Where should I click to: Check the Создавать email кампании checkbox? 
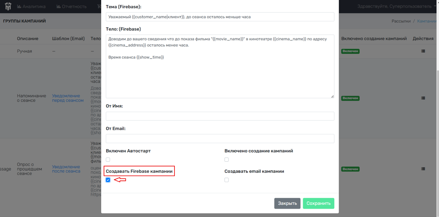click(x=227, y=180)
